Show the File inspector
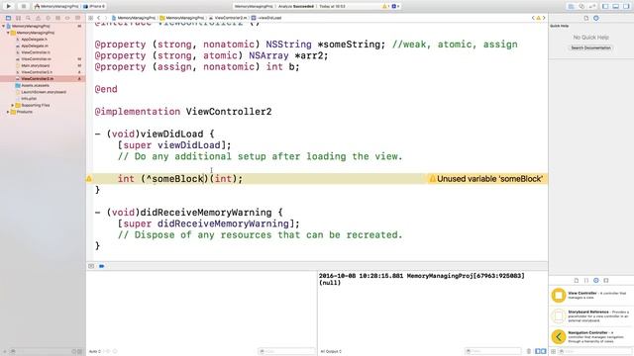Image resolution: width=634 pixels, height=356 pixels. click(585, 18)
